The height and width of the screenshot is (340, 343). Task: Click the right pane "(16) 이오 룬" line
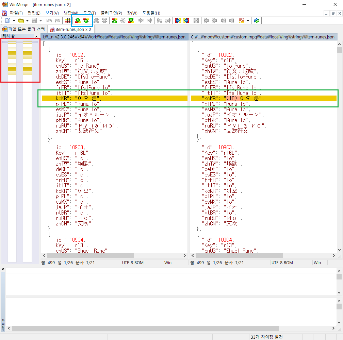coord(263,98)
